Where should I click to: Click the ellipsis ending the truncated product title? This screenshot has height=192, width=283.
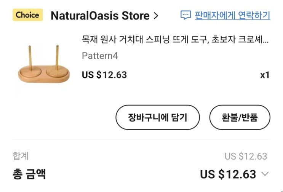click(266, 39)
